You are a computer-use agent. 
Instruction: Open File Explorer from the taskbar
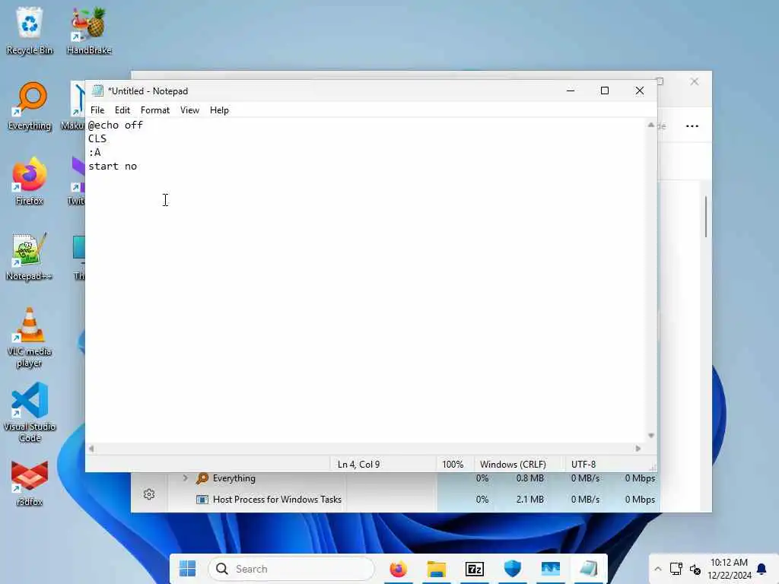click(436, 569)
